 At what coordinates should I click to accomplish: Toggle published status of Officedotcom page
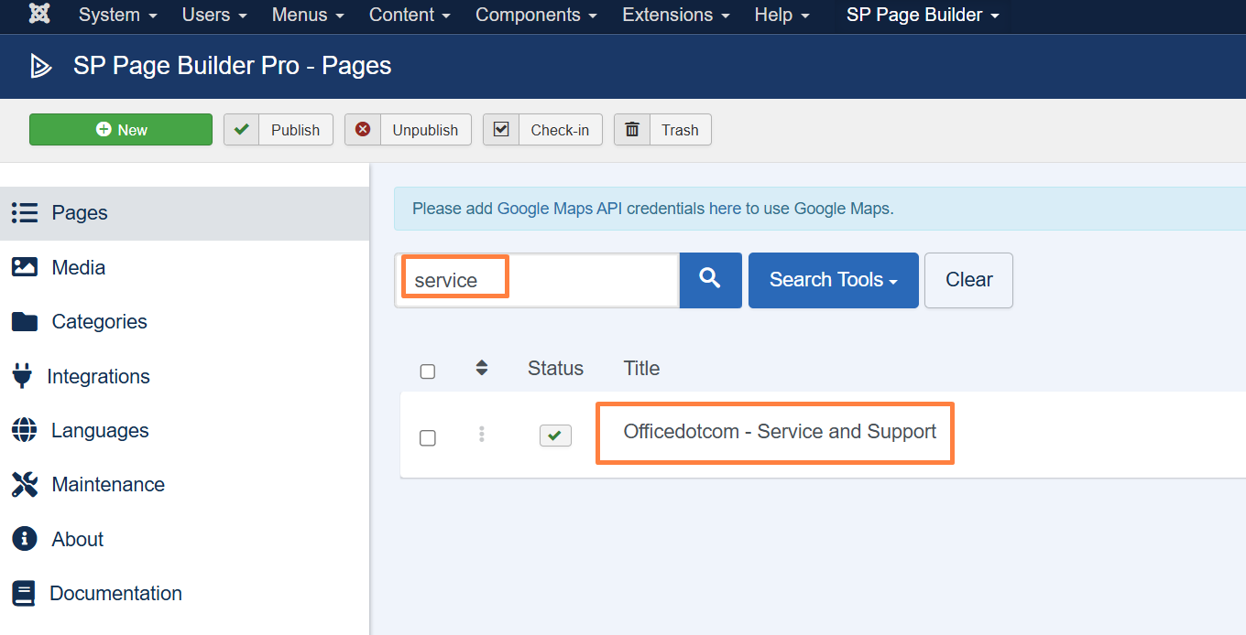555,436
